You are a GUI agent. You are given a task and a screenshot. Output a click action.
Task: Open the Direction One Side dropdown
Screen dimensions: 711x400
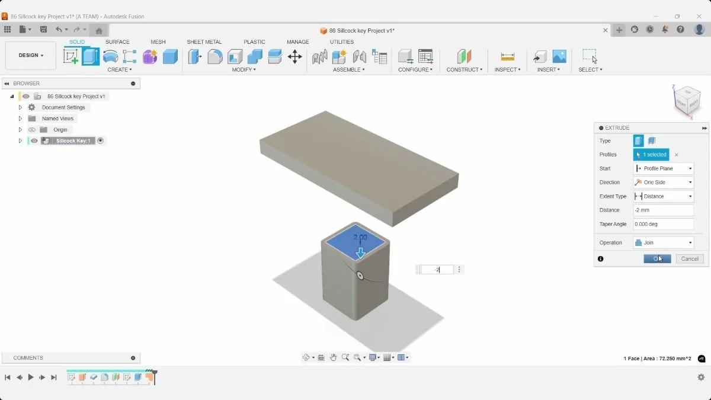point(663,183)
